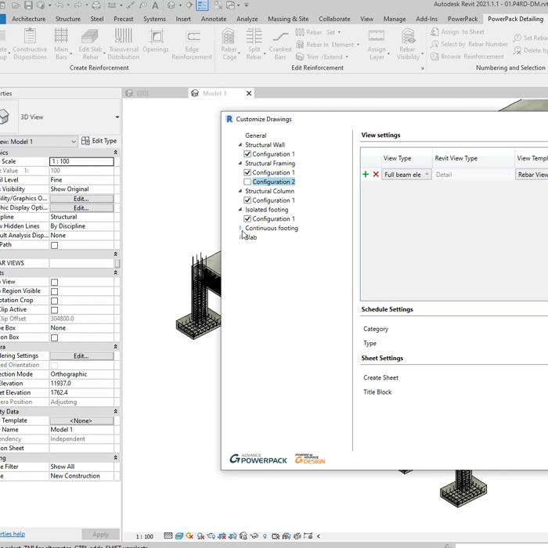Click Temporary Hide/Isolate glasses icon
The height and width of the screenshot is (548, 548).
coord(254,535)
